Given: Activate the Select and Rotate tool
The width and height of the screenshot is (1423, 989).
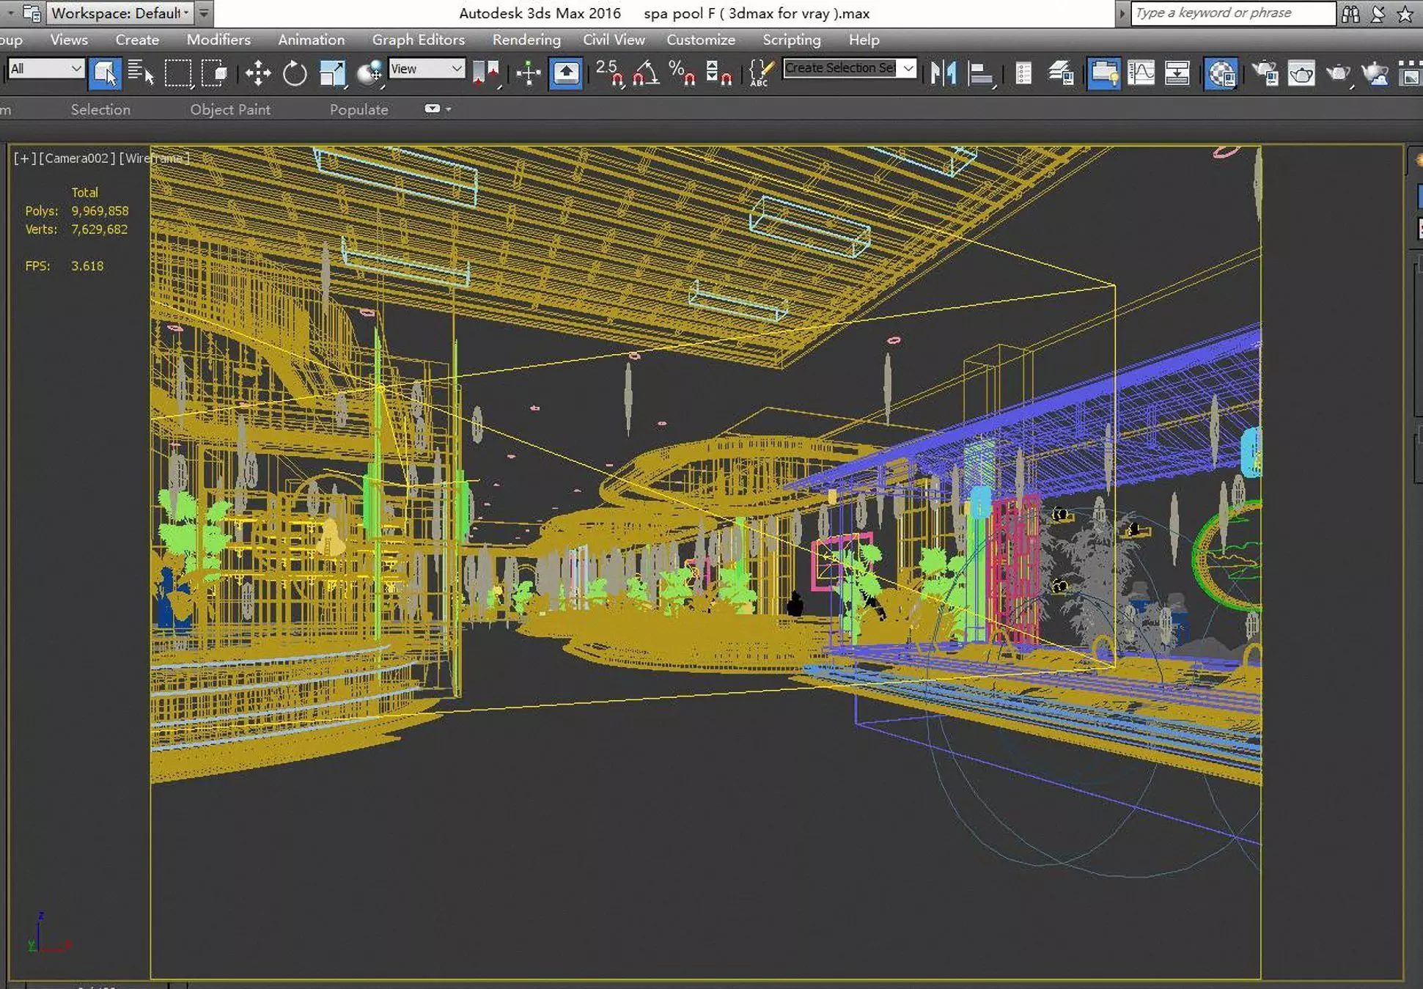Looking at the screenshot, I should [x=295, y=73].
